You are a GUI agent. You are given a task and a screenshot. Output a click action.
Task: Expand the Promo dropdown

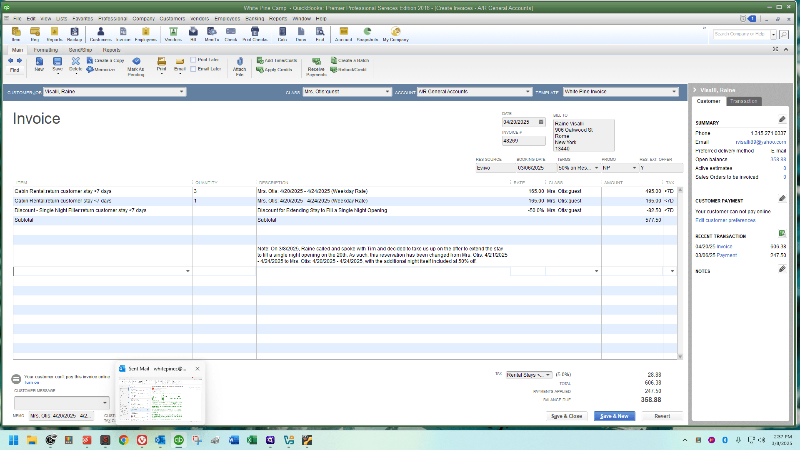(635, 168)
